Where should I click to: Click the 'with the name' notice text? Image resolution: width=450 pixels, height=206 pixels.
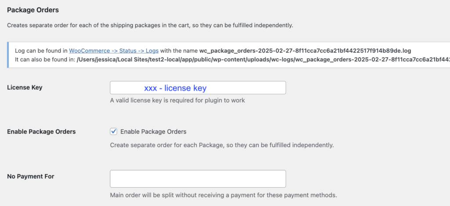point(179,50)
